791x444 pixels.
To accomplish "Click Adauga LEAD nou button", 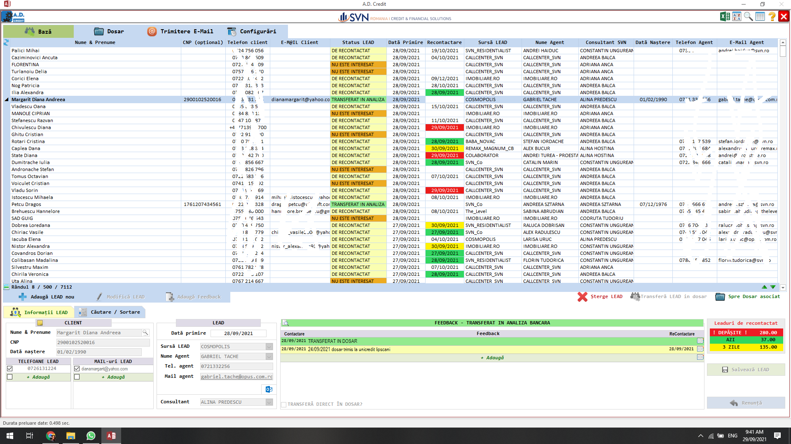I will coord(47,297).
